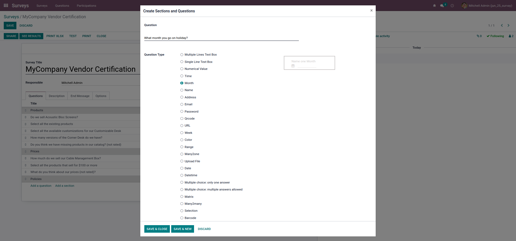Click drag handle beside Acoustic Bloc Screens question
516x241 pixels.
tap(26, 117)
